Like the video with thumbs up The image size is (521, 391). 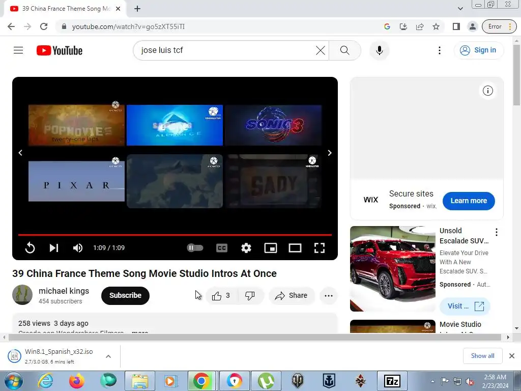click(x=221, y=295)
